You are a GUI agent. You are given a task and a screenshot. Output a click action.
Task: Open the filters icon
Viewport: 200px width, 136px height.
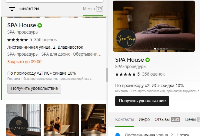(x=12, y=9)
